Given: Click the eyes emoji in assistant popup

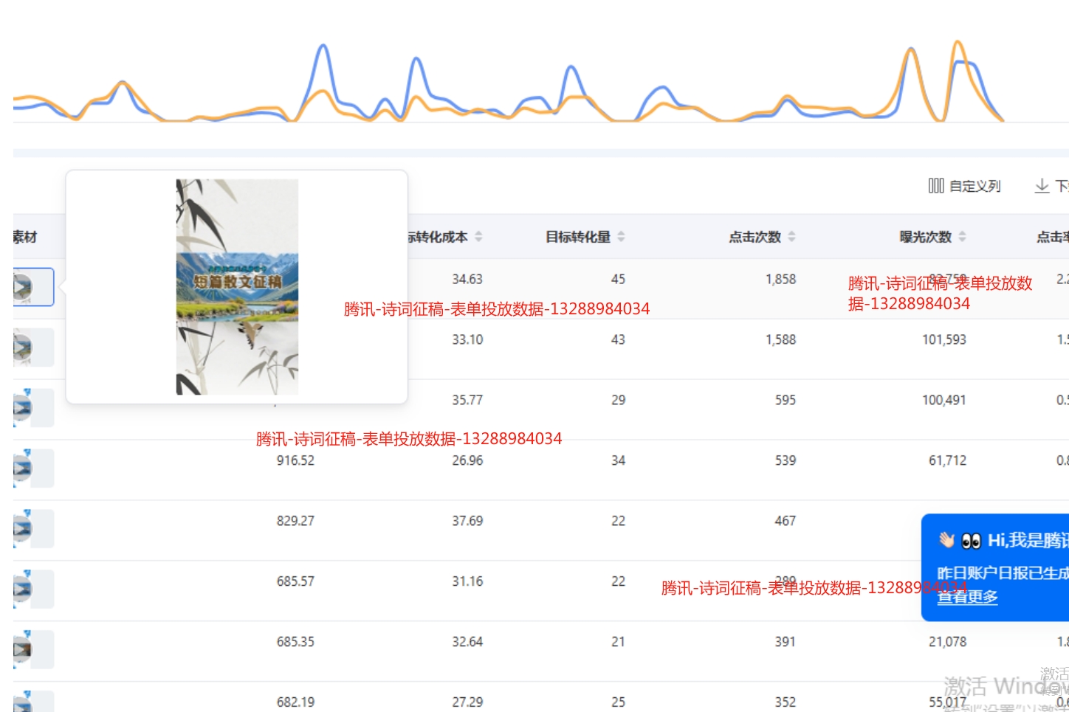Looking at the screenshot, I should tap(971, 541).
